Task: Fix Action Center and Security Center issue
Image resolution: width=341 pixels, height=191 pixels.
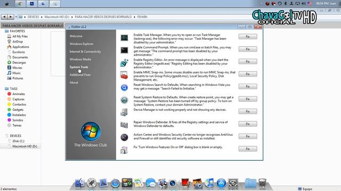Action: point(248,136)
